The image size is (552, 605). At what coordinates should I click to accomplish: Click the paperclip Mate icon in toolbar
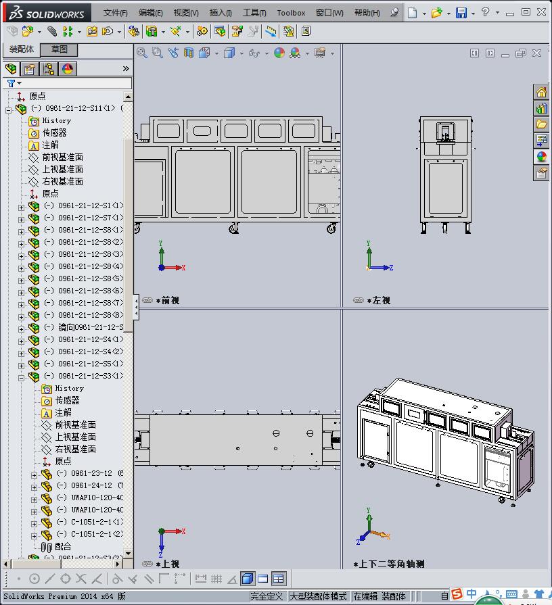52,31
